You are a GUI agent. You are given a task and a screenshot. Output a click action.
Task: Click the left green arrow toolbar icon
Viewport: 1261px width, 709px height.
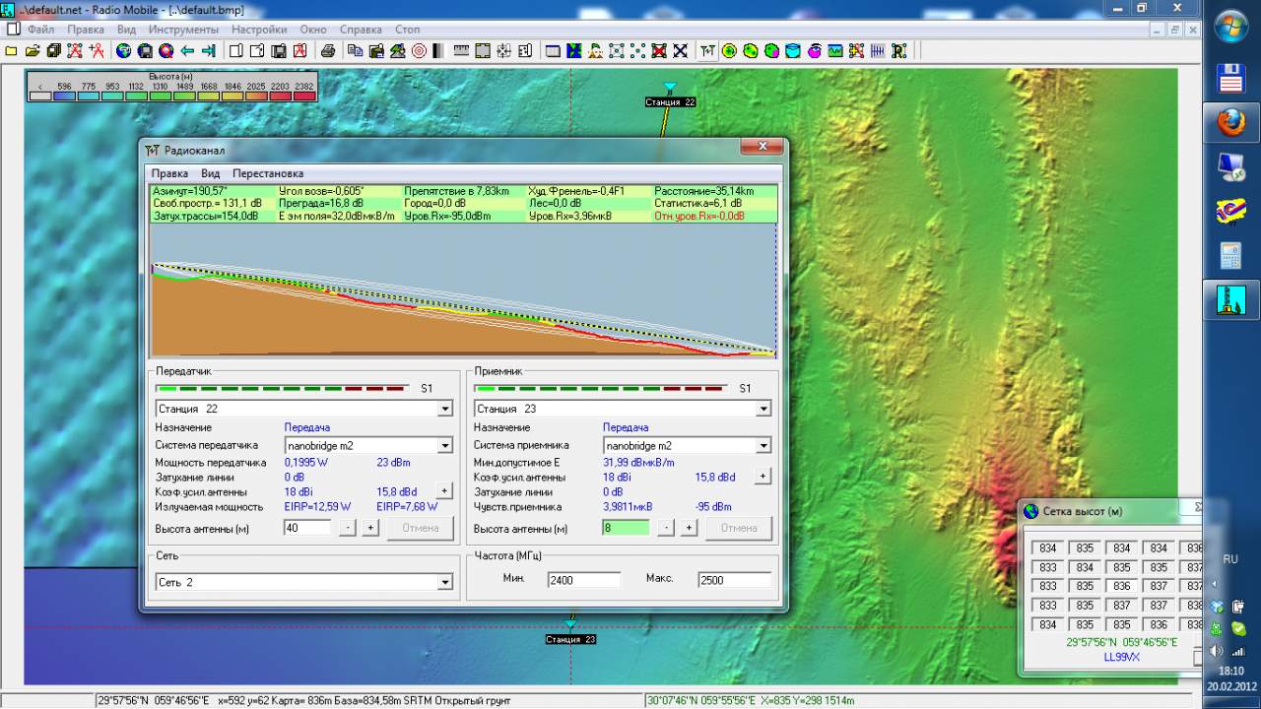click(187, 51)
